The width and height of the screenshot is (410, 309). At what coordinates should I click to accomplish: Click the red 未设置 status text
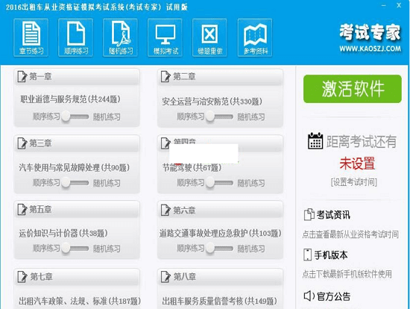[357, 163]
